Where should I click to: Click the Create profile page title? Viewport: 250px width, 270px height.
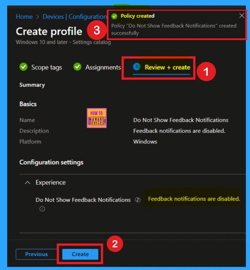[49, 32]
